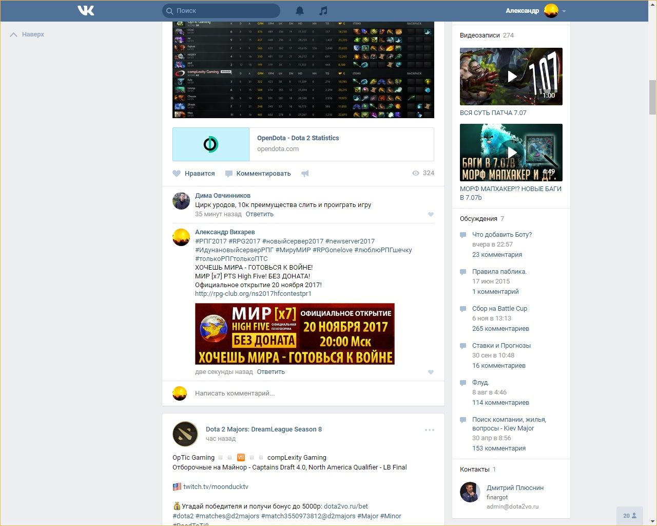Open the Dota 2 group avatar

point(185,434)
